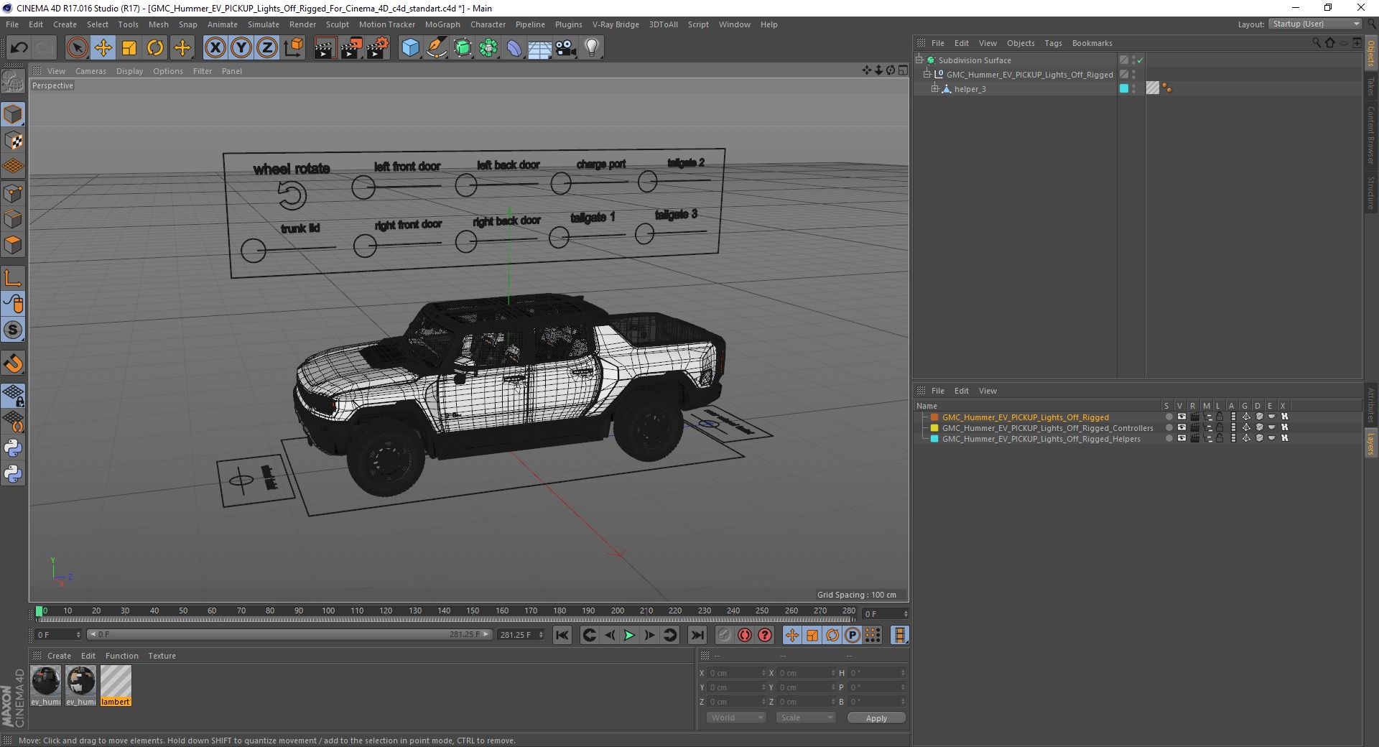The image size is (1379, 747).
Task: Toggle lock icon for Rigged_Controllers layer
Action: click(x=1220, y=428)
